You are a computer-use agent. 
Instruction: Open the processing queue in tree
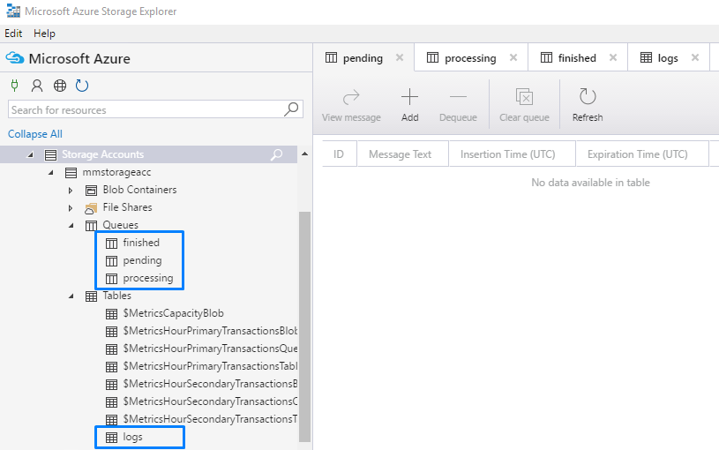tap(147, 278)
